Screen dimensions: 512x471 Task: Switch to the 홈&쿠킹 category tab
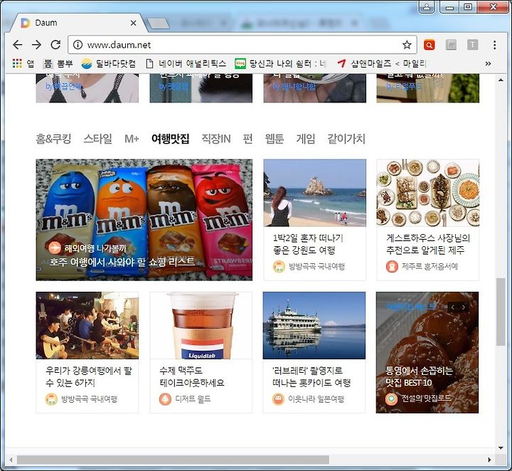(x=53, y=139)
